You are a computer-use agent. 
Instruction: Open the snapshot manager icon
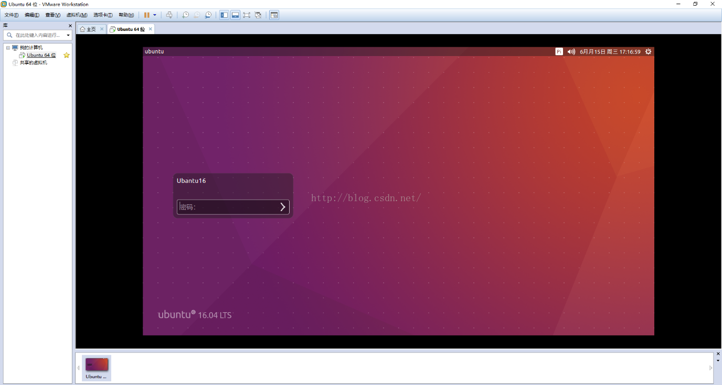click(x=208, y=15)
